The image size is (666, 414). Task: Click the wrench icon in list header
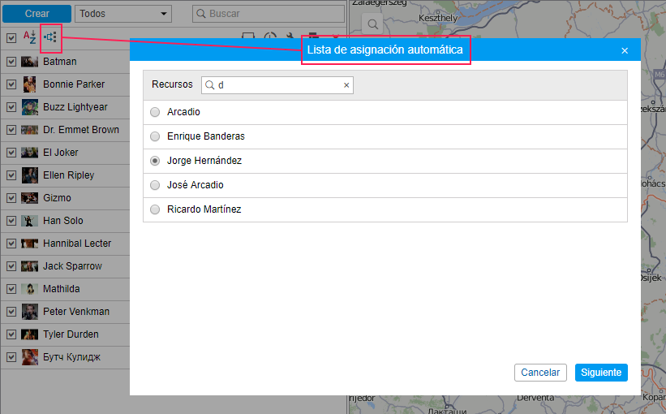[290, 37]
